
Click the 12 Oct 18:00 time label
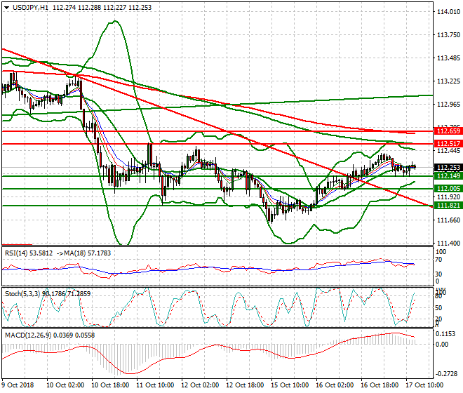pyautogui.click(x=245, y=385)
